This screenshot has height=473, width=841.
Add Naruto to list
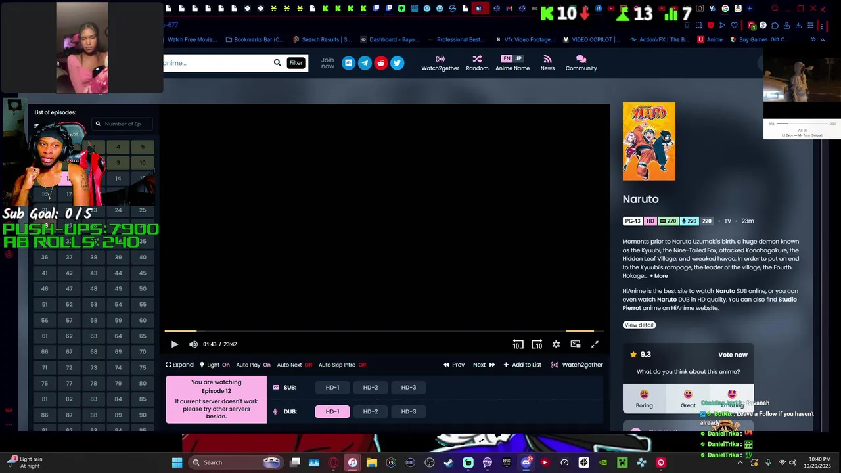pyautogui.click(x=522, y=365)
